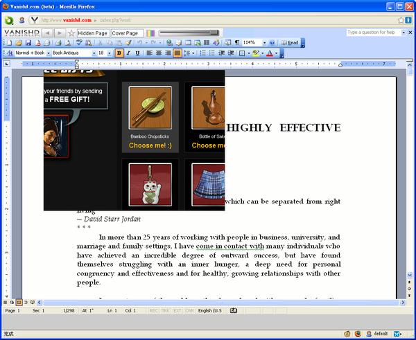Toggle Underline formatting
Viewport: 416px width, 340px height.
point(137,53)
